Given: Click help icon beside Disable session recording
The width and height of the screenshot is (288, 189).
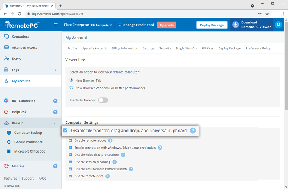Looking at the screenshot, I should tap(114, 162).
